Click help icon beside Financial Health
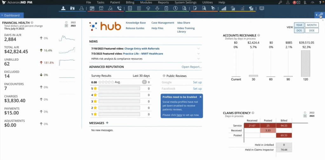 tap(32, 23)
